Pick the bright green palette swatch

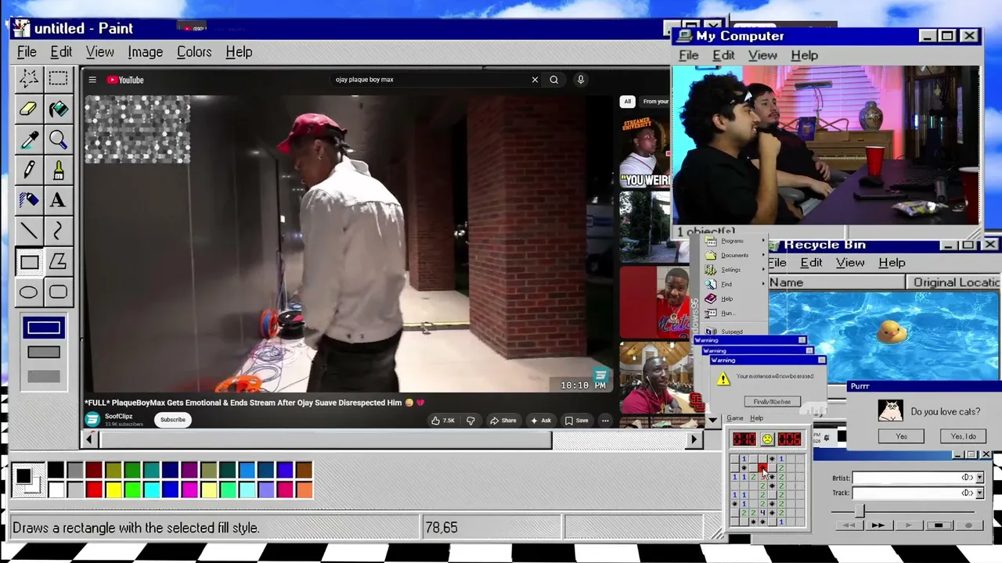point(132,490)
